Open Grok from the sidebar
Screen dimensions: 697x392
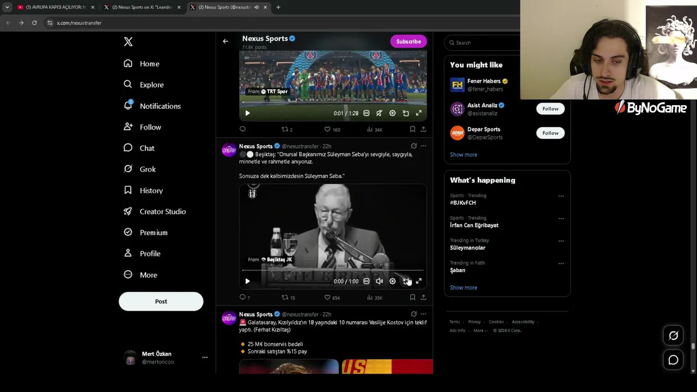point(139,169)
